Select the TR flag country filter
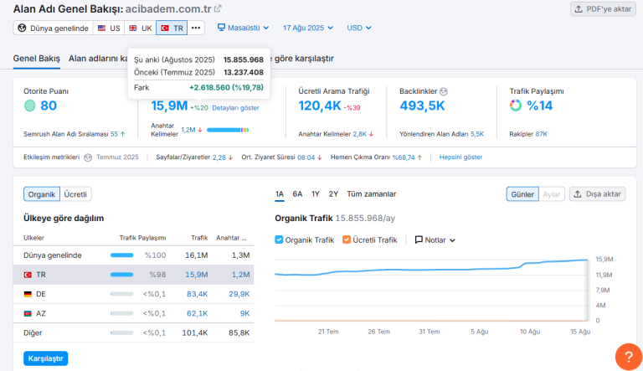The image size is (643, 371). tap(172, 28)
